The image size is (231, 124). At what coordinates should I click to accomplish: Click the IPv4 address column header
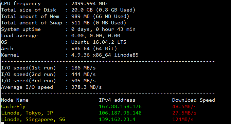(x=117, y=100)
